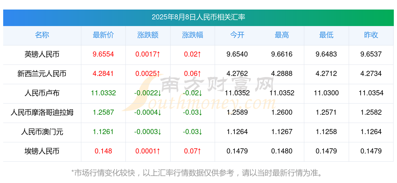Click change percent -0.03↓ in 摩洛哥迪拉姆 row
The height and width of the screenshot is (183, 397).
[x=192, y=112]
